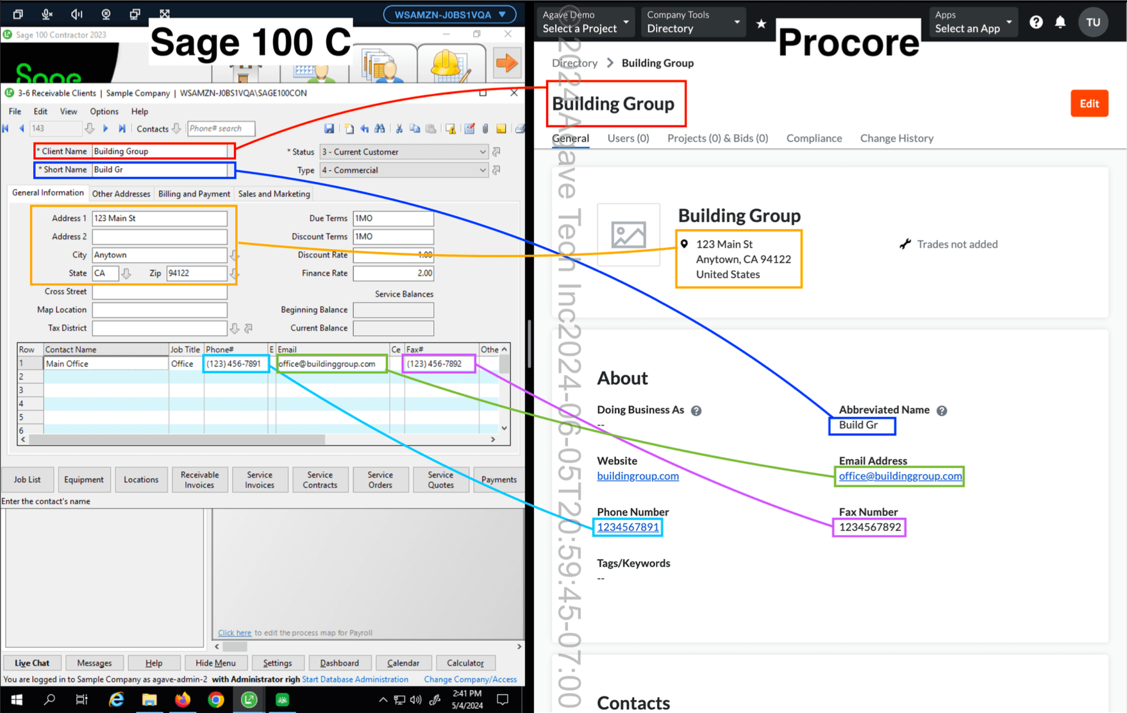Open Find with the binoculars icon
The height and width of the screenshot is (713, 1127).
point(380,128)
